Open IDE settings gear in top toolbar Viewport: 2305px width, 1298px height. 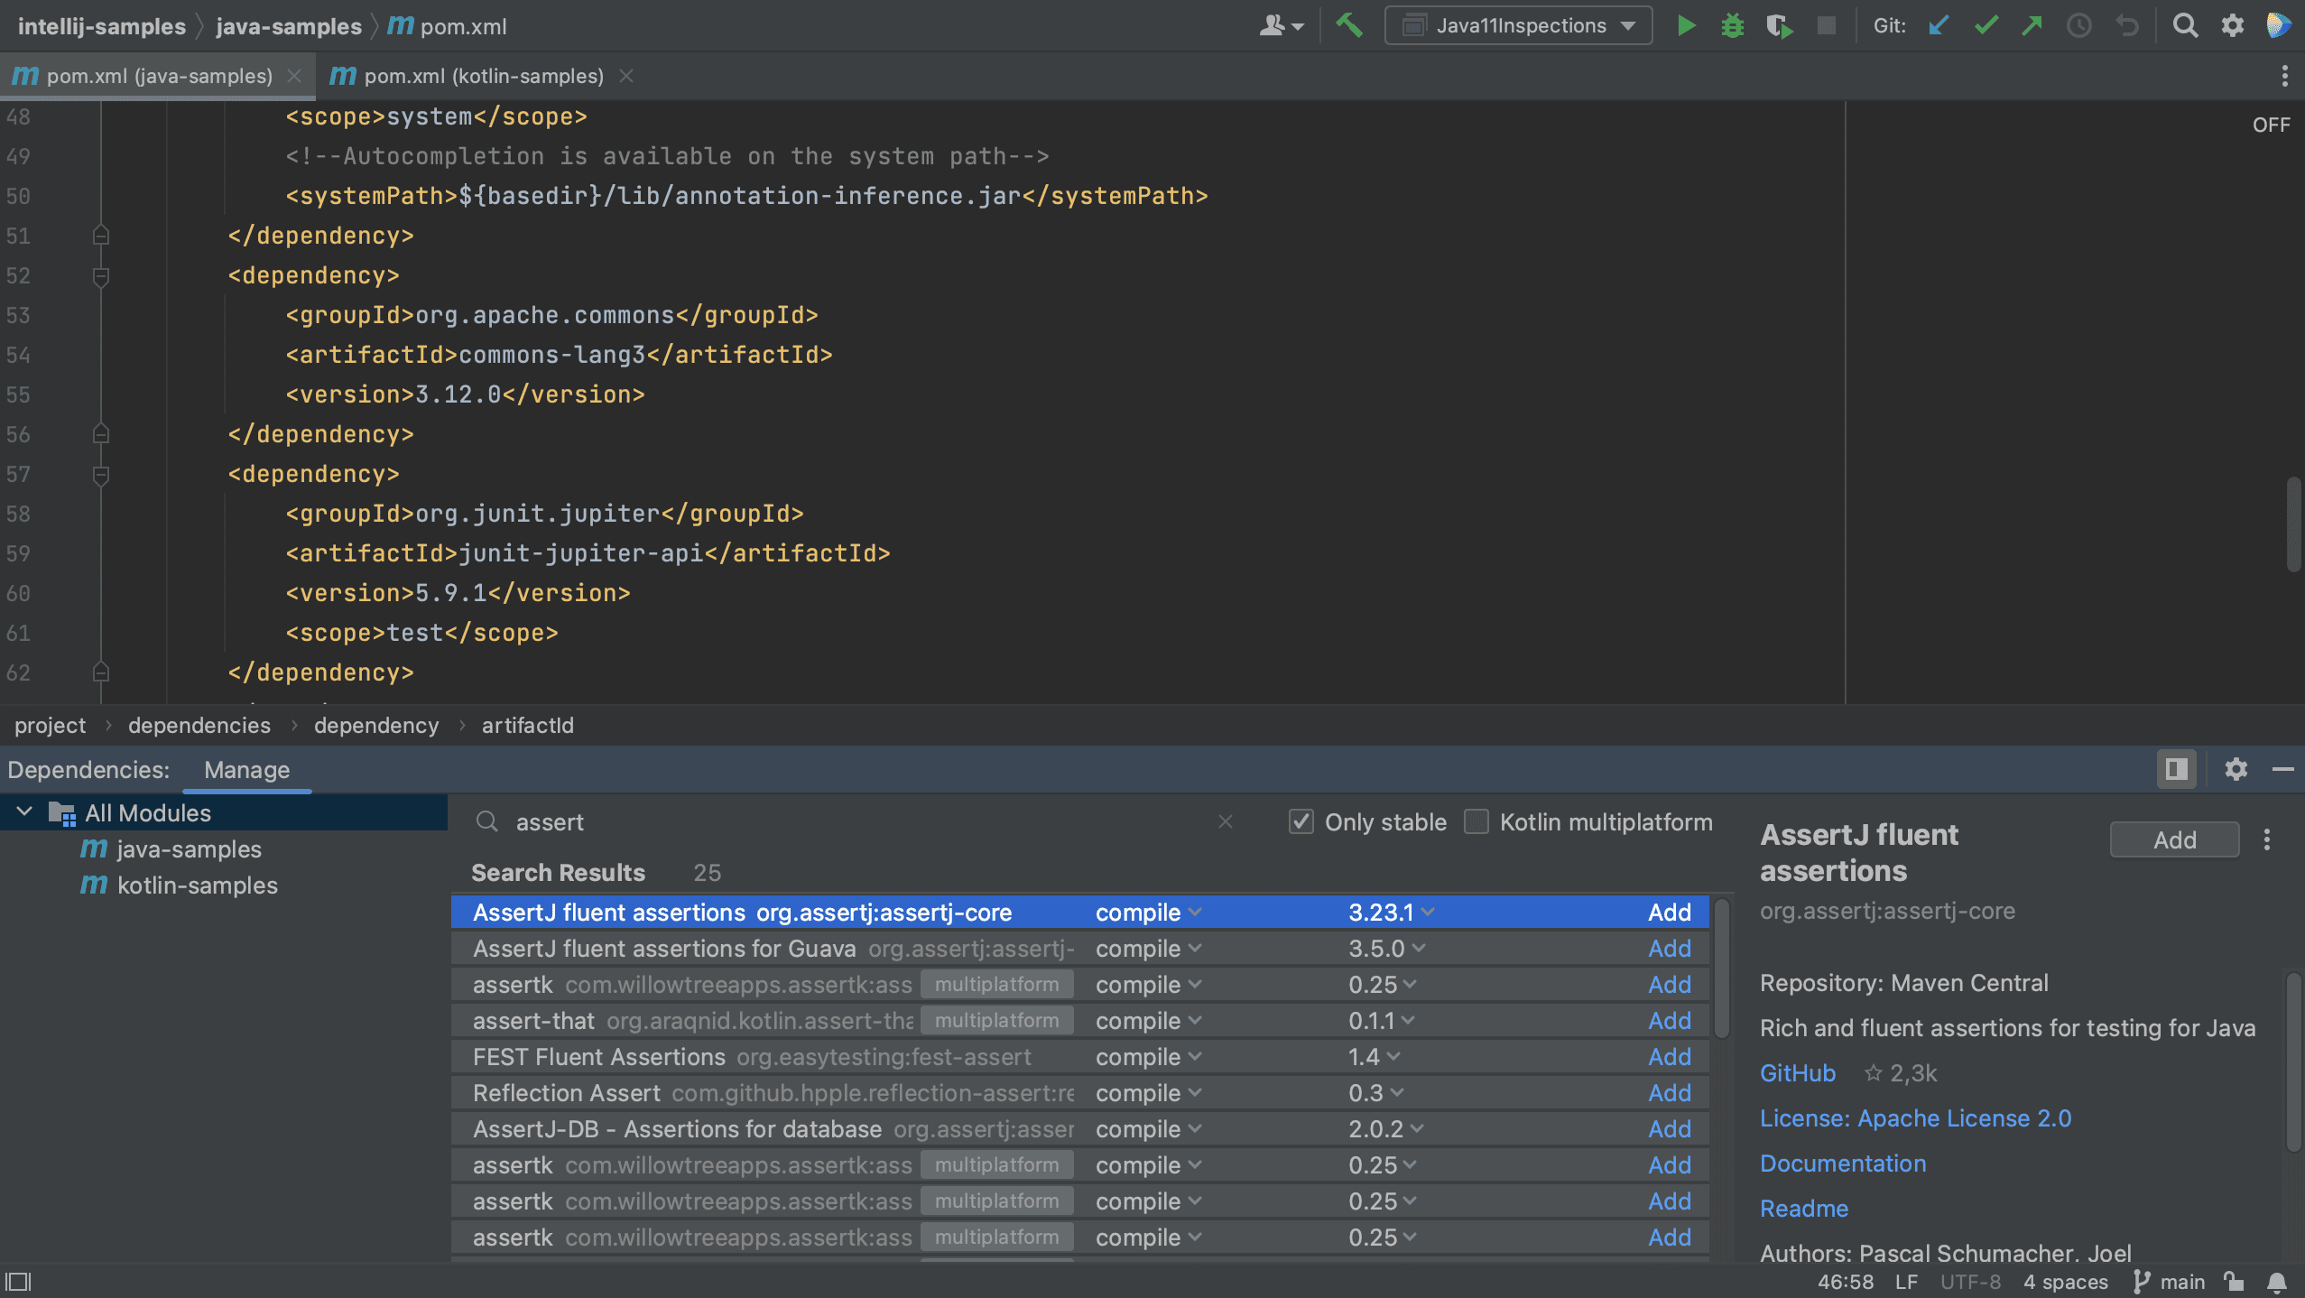tap(2232, 25)
